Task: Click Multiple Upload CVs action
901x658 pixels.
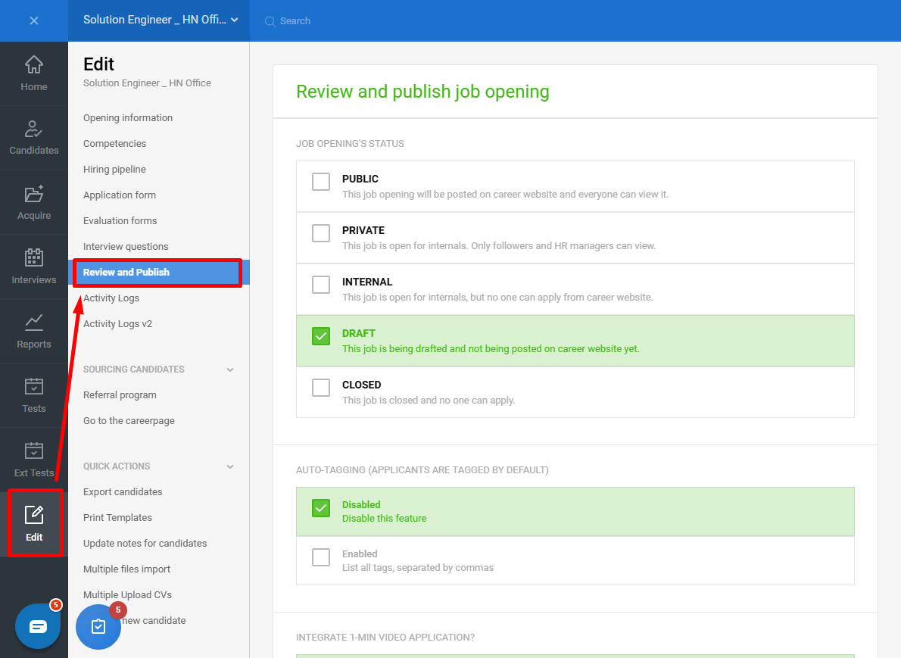Action: (x=127, y=595)
